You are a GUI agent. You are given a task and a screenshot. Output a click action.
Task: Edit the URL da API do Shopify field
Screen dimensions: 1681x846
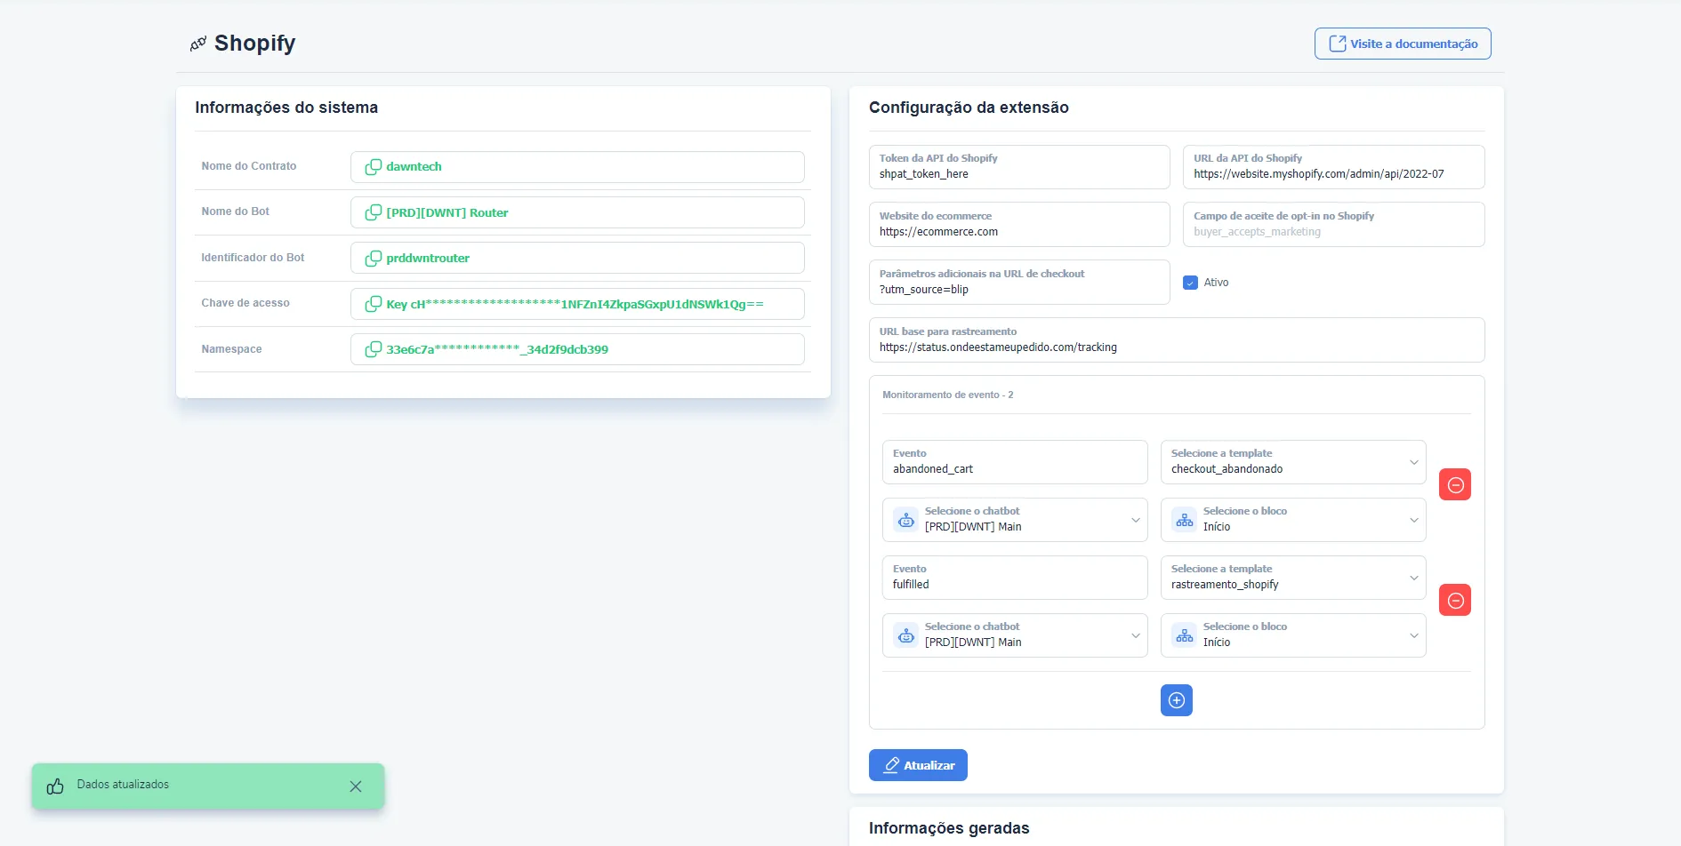click(1333, 167)
